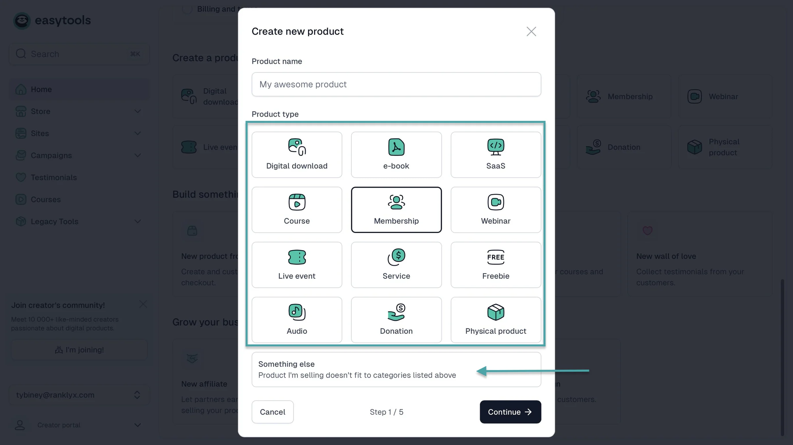Click the Campaigns envelope icon

[x=21, y=155]
